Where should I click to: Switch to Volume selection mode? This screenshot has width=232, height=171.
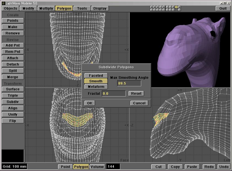(97, 167)
